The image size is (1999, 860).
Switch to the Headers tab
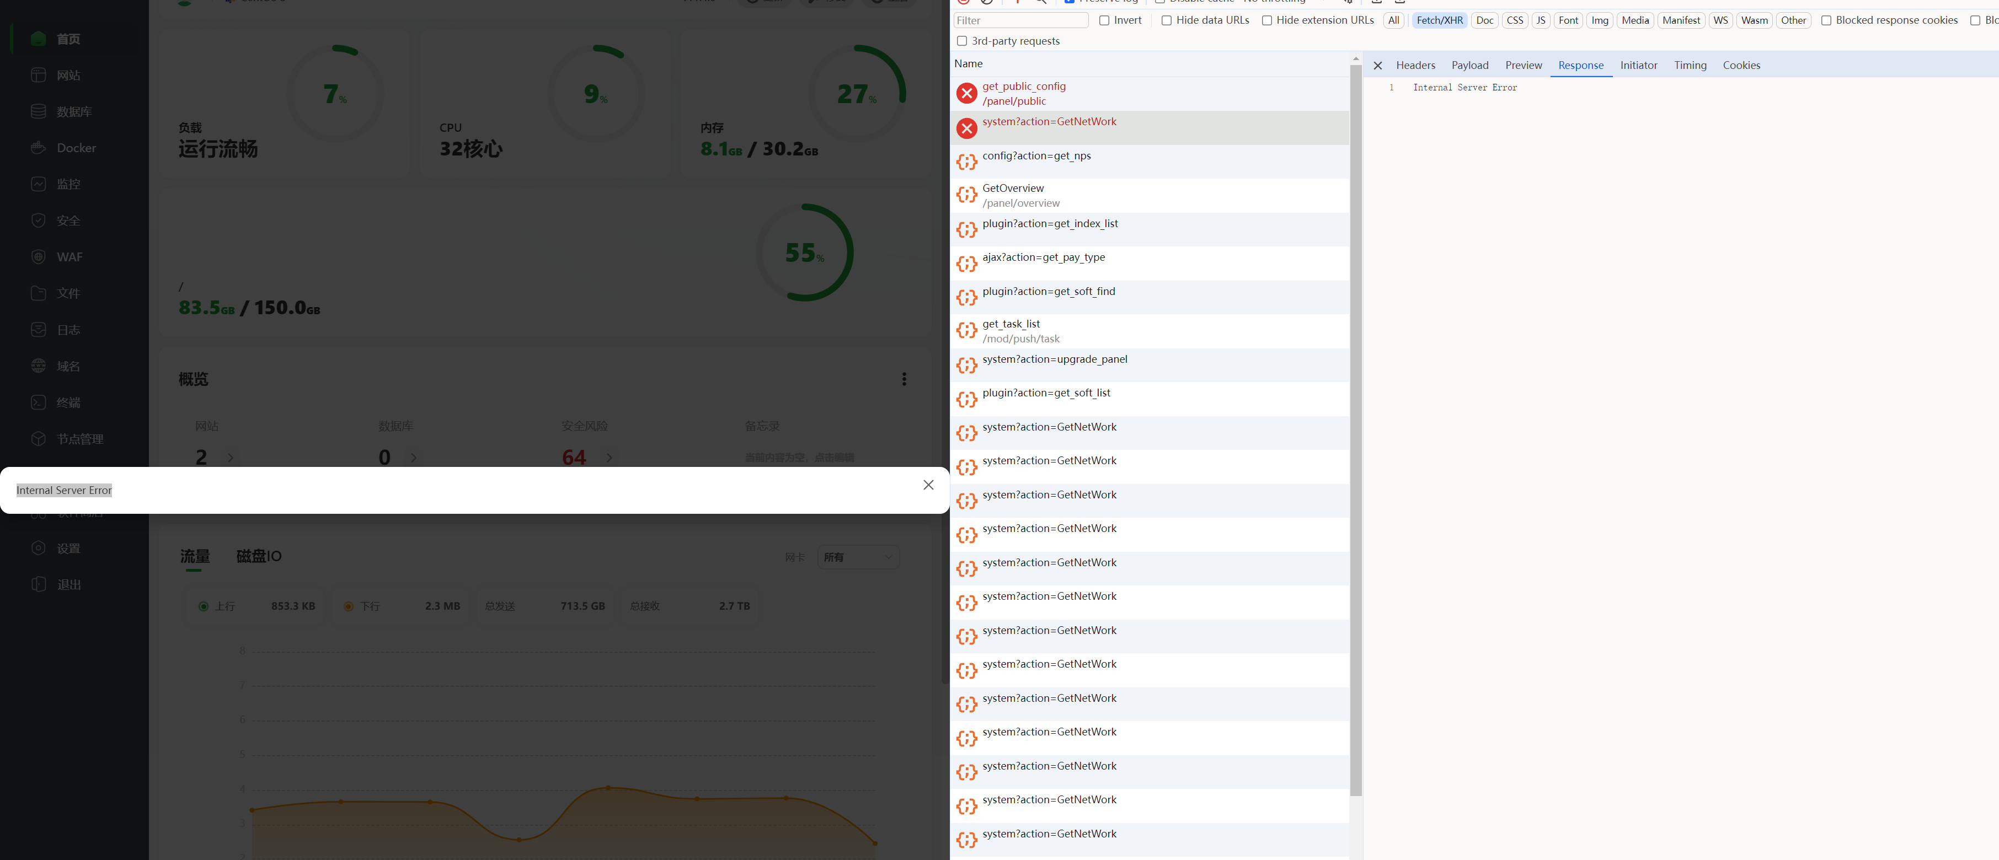point(1415,66)
